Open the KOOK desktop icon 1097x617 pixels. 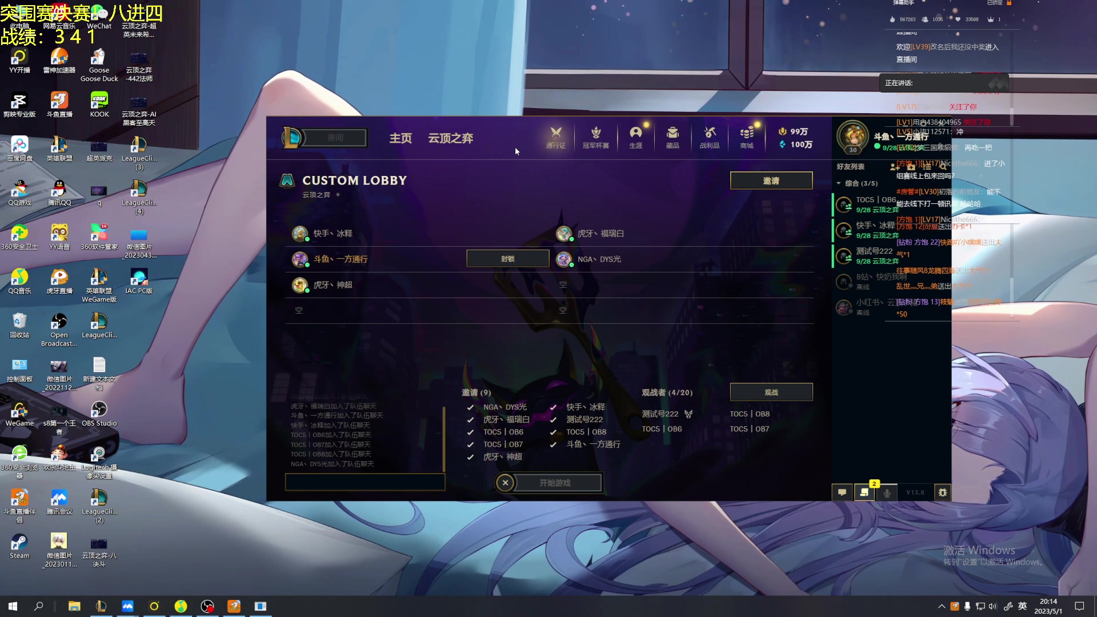pos(99,105)
